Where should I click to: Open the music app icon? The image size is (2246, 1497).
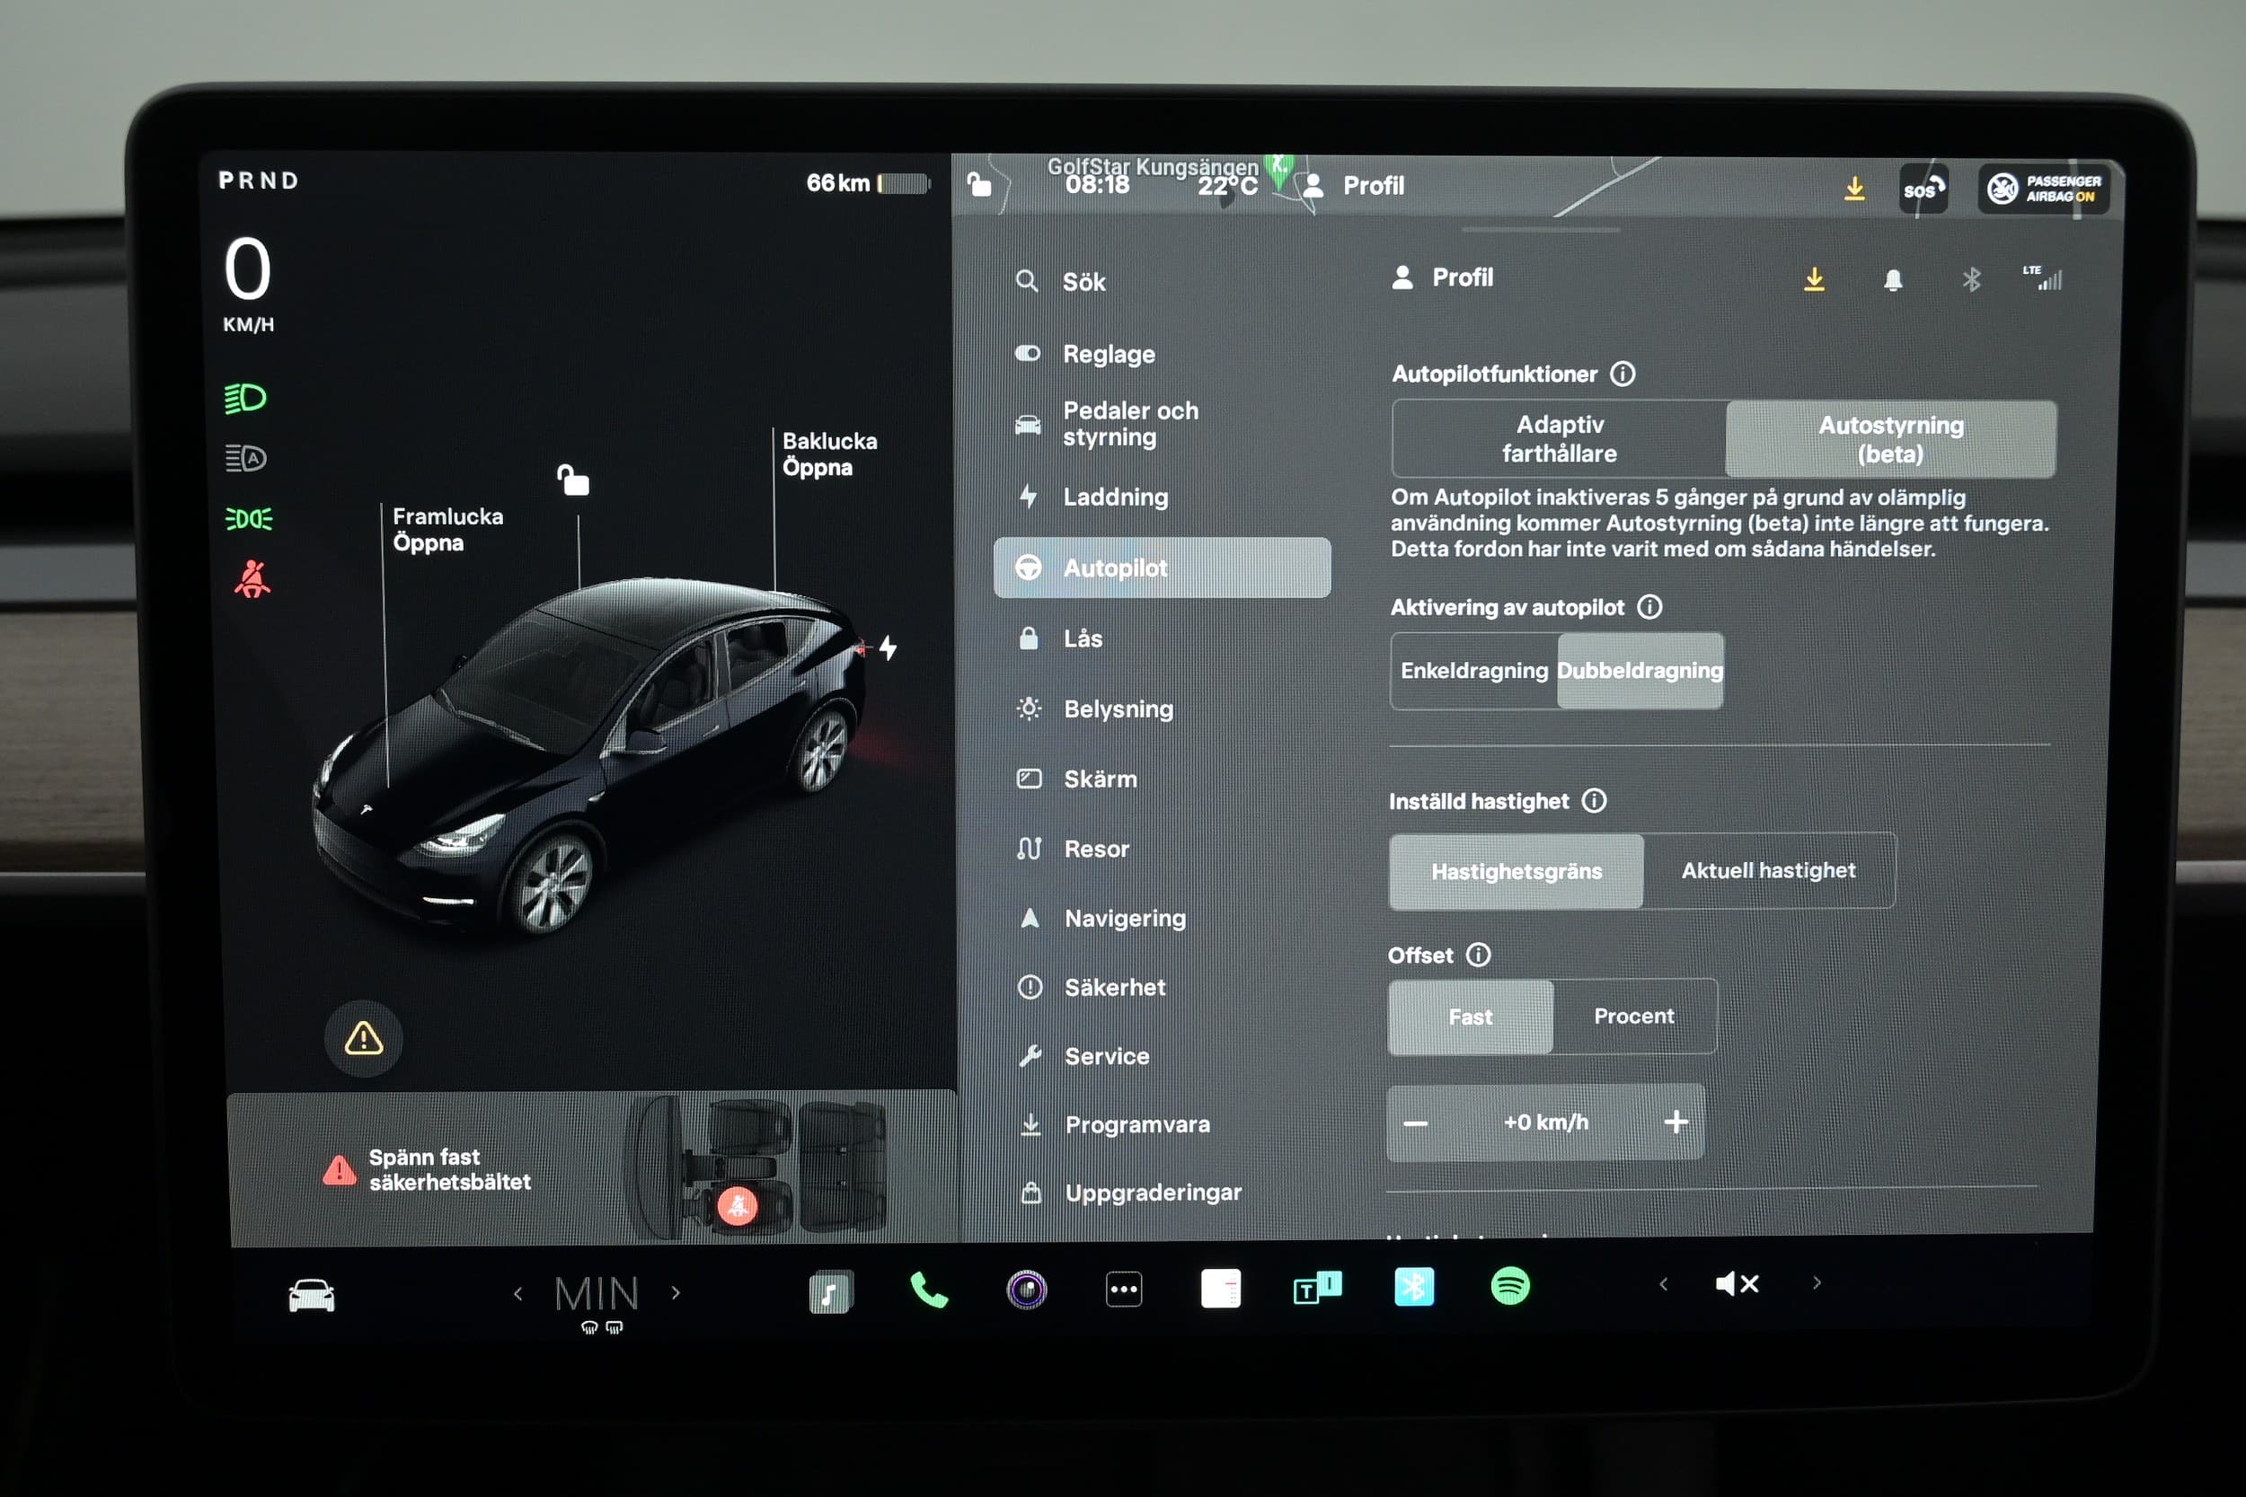(x=830, y=1291)
